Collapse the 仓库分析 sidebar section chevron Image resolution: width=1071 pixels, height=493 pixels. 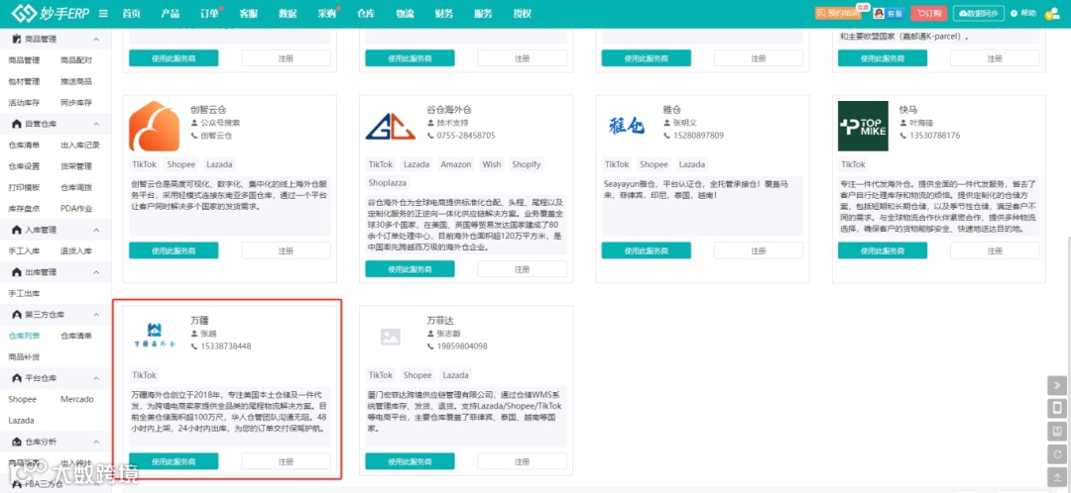point(96,442)
